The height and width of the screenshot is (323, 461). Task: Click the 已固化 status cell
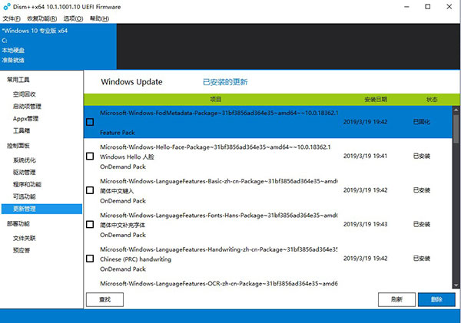[422, 122]
